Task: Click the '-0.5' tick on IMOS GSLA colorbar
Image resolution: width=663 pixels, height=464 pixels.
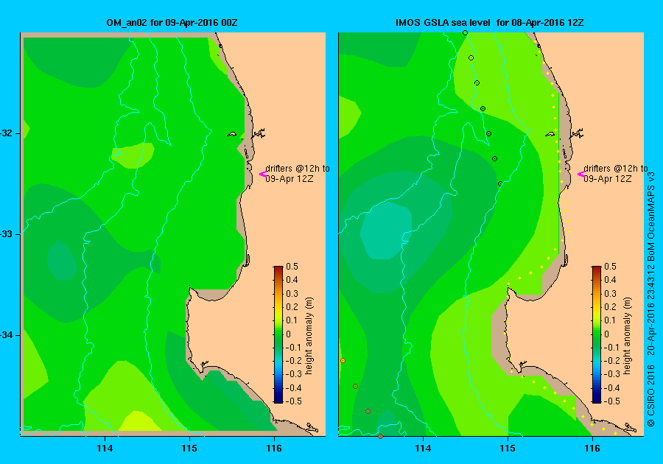Action: coord(612,401)
